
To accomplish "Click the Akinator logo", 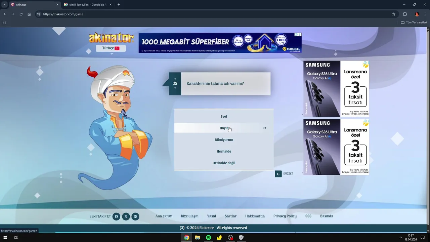I will coord(111,38).
